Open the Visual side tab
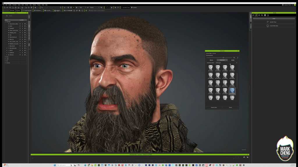The image size is (298, 167). coord(29,45)
